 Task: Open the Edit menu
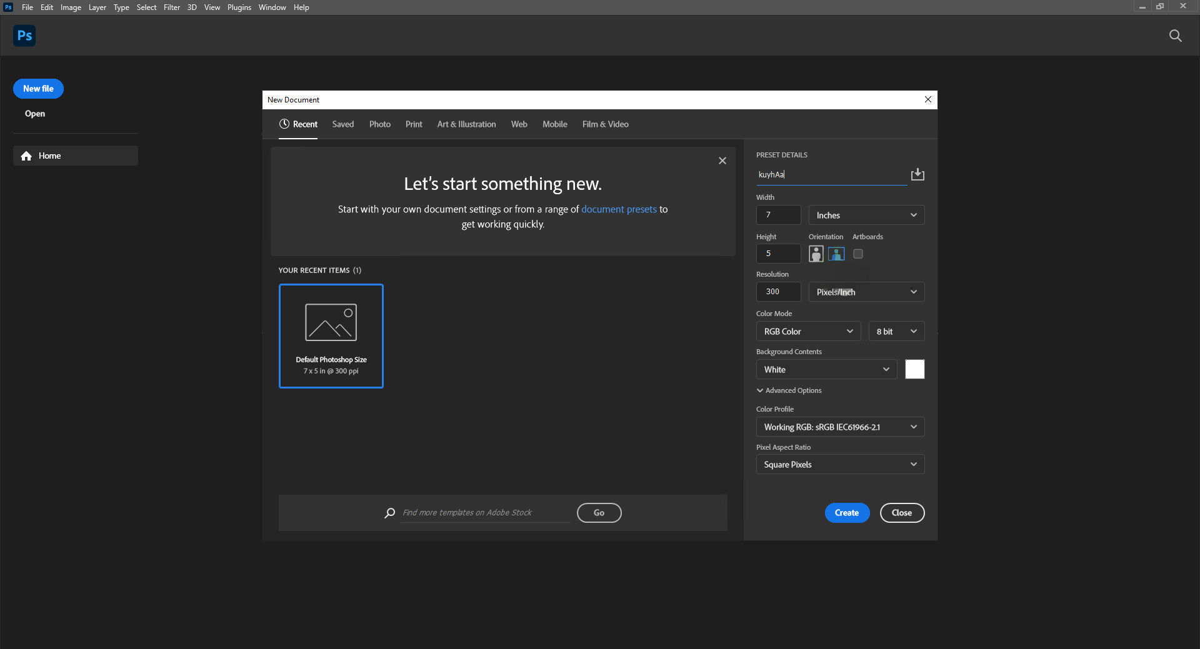47,7
